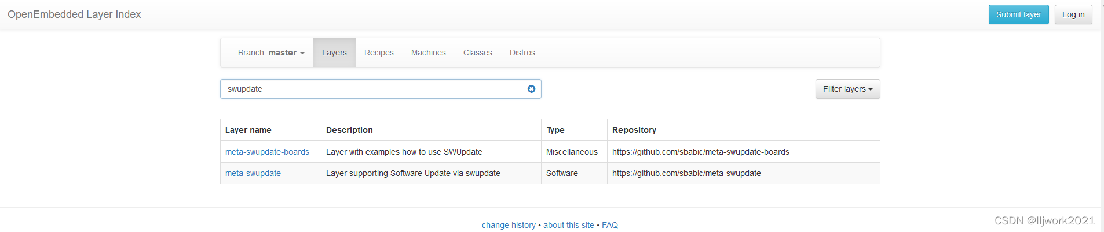Focus the swupdate search input field

click(381, 89)
